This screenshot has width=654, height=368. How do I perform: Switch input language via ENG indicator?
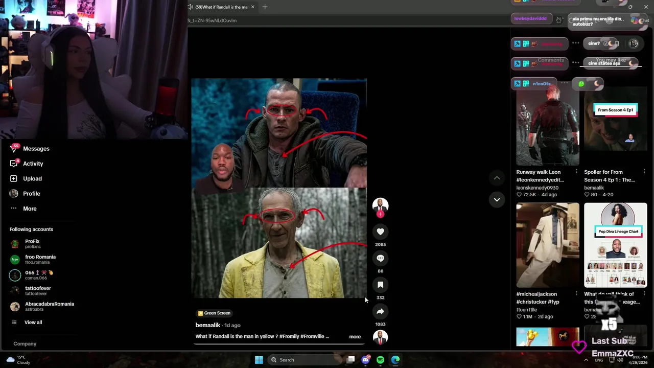(599, 360)
